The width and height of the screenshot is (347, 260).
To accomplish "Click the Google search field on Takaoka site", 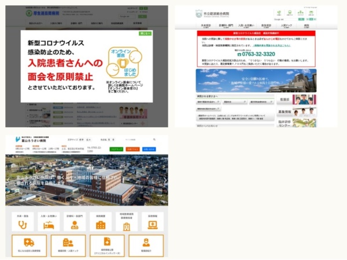I will pos(128,17).
